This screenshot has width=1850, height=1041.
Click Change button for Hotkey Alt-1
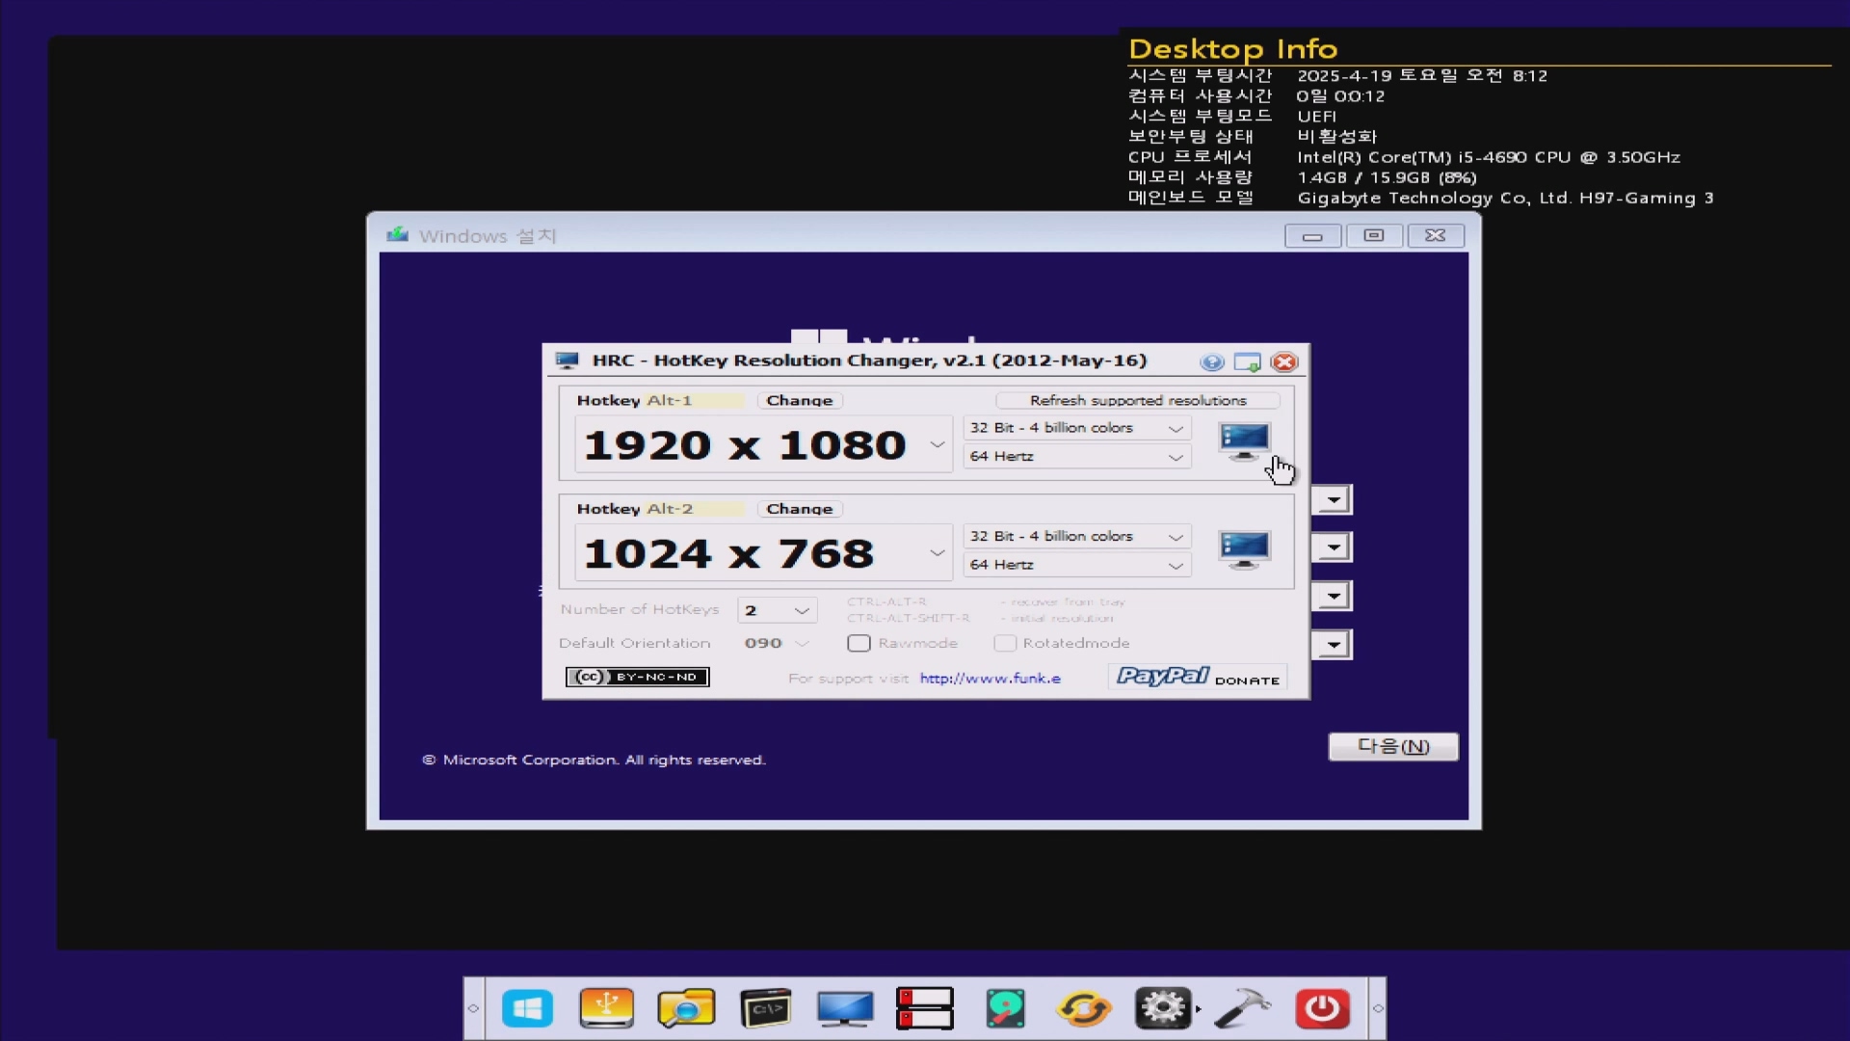(800, 400)
